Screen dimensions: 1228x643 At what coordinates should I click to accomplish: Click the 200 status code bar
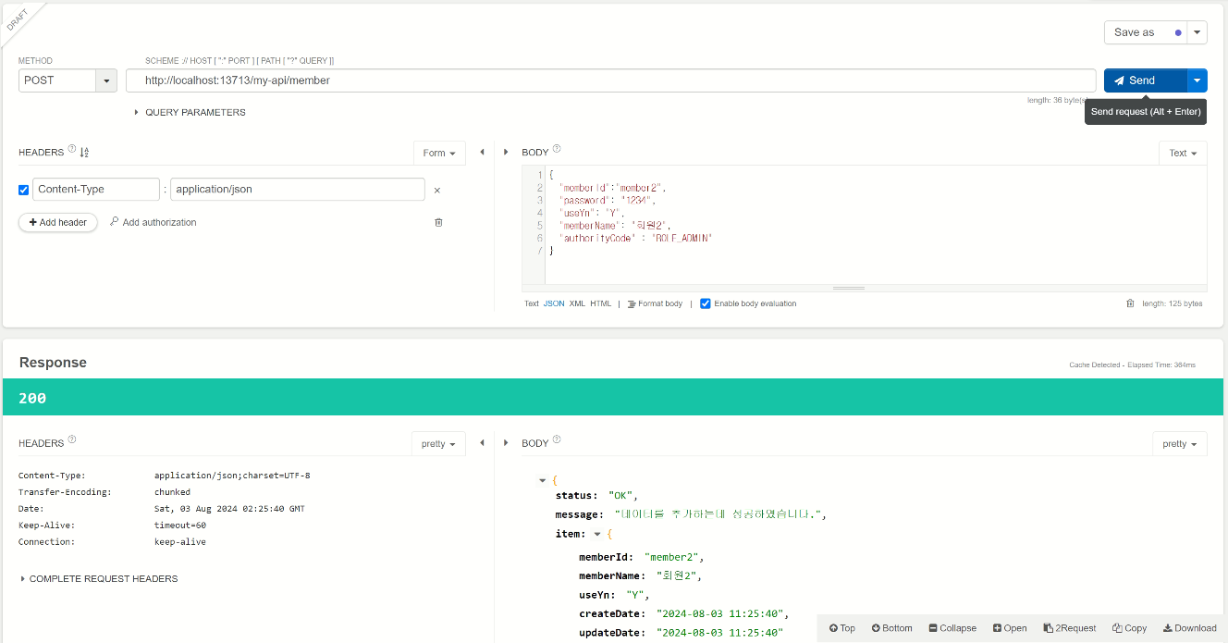[613, 398]
